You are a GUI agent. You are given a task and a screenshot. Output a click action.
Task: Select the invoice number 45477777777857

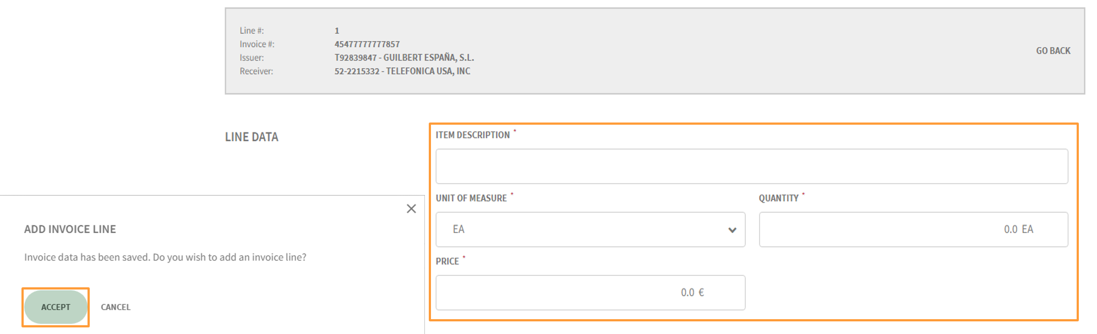(x=367, y=44)
